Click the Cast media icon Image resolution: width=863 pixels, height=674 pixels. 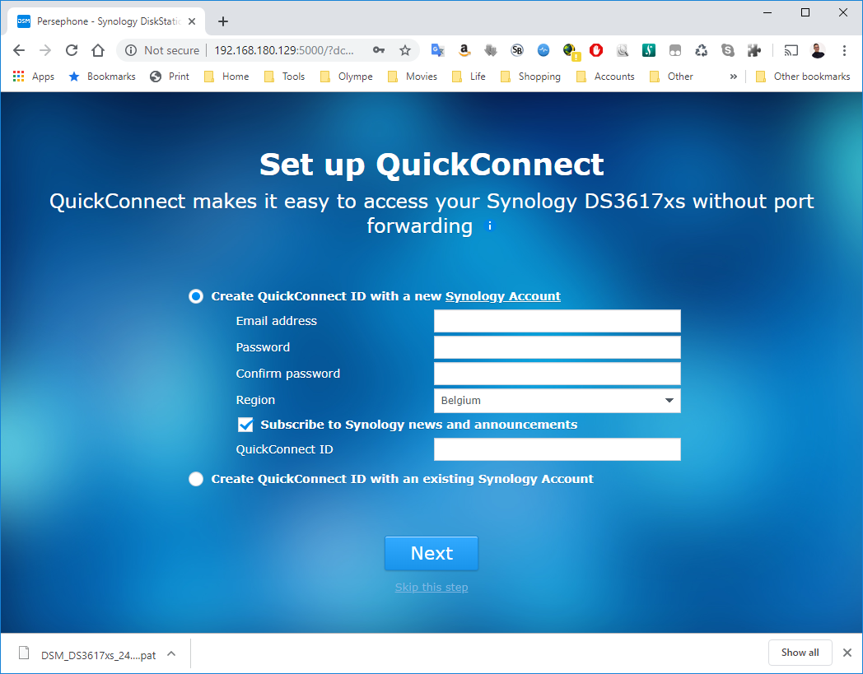pos(791,50)
